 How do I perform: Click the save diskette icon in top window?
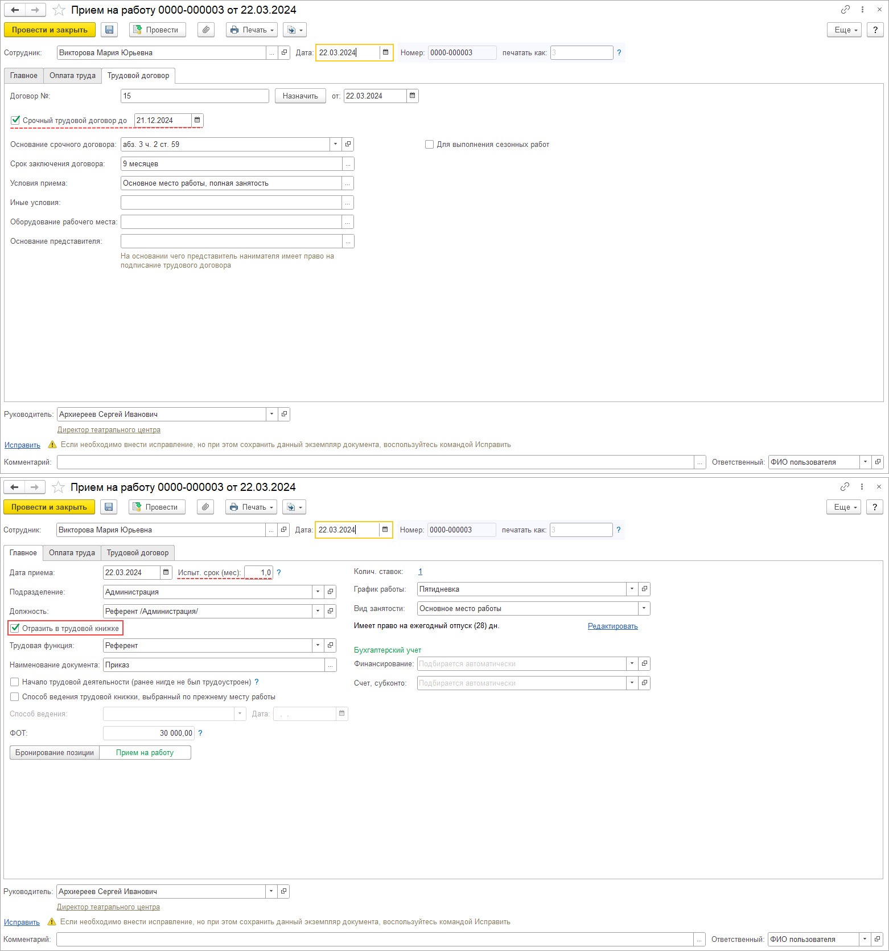pos(109,30)
